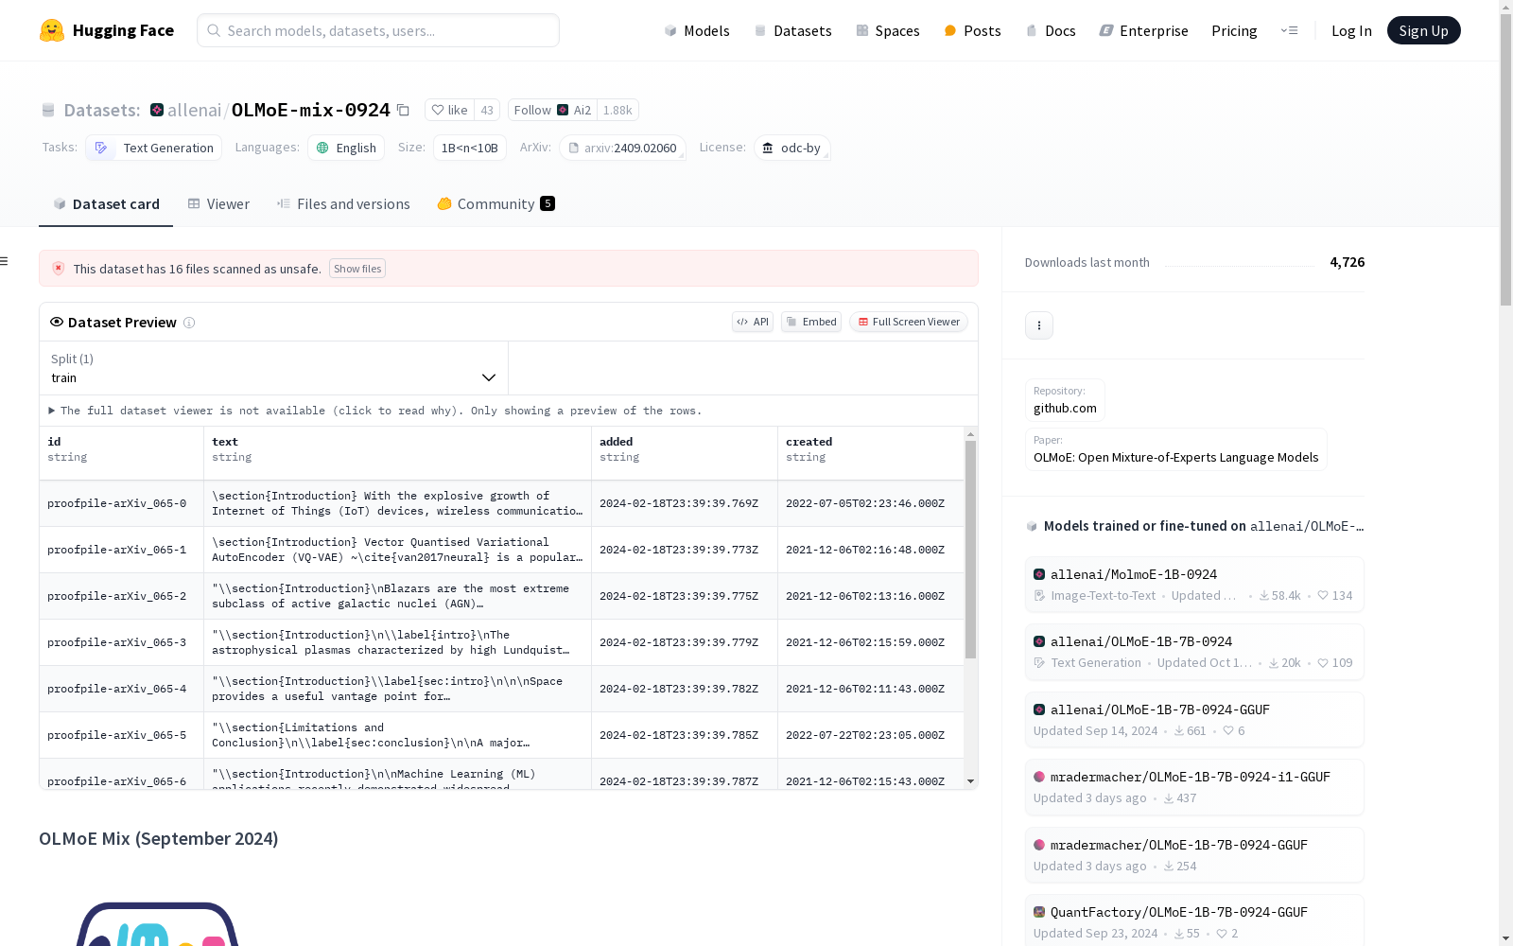The image size is (1513, 946).
Task: Select the proofpile-arXiv_065-3 id cell
Action: pyautogui.click(x=121, y=642)
